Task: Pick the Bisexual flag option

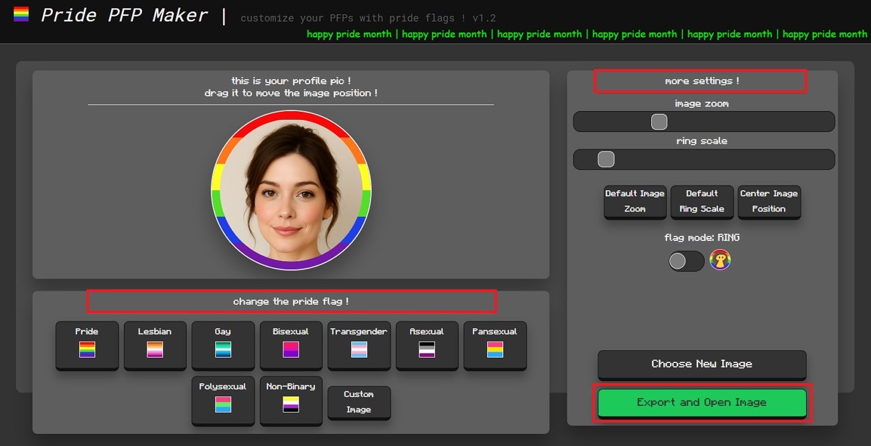Action: 291,345
